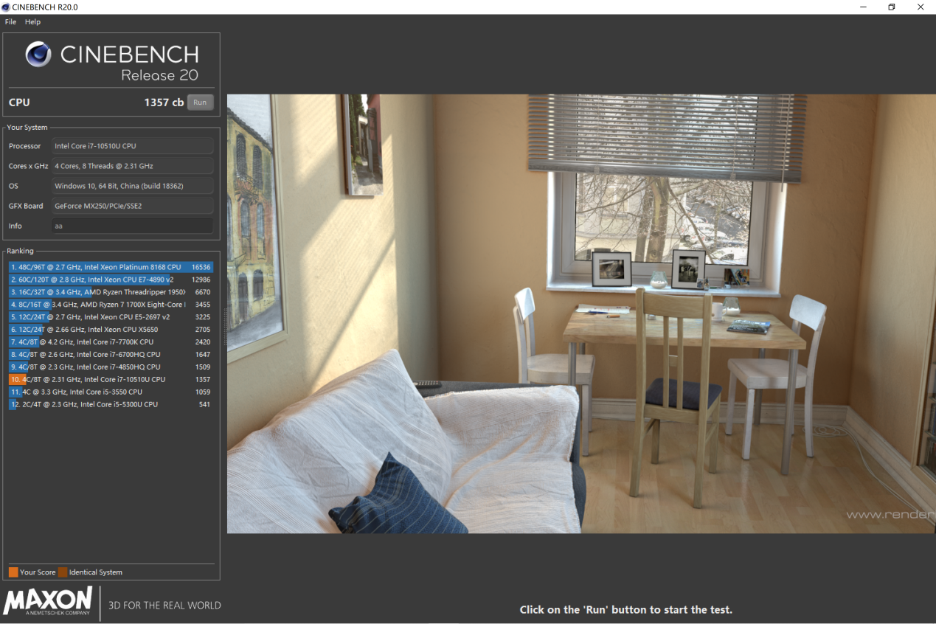Select ranking row 2 Xeon E7-4890 v2
The height and width of the screenshot is (624, 936).
[111, 280]
